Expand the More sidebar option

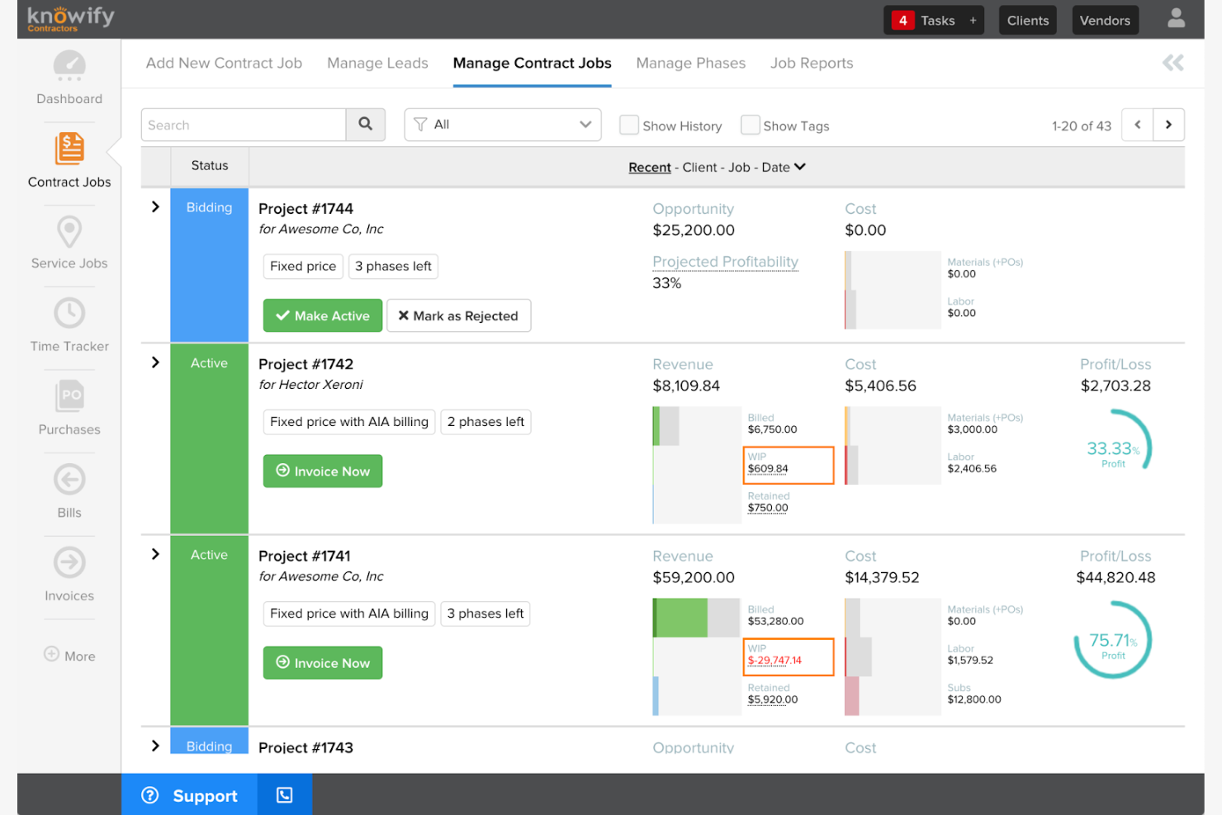point(69,655)
